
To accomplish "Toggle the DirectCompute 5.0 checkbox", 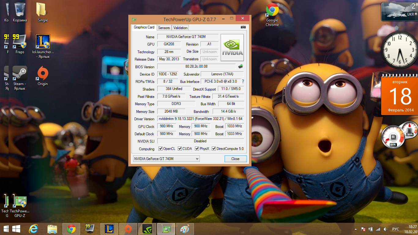I will pos(214,149).
